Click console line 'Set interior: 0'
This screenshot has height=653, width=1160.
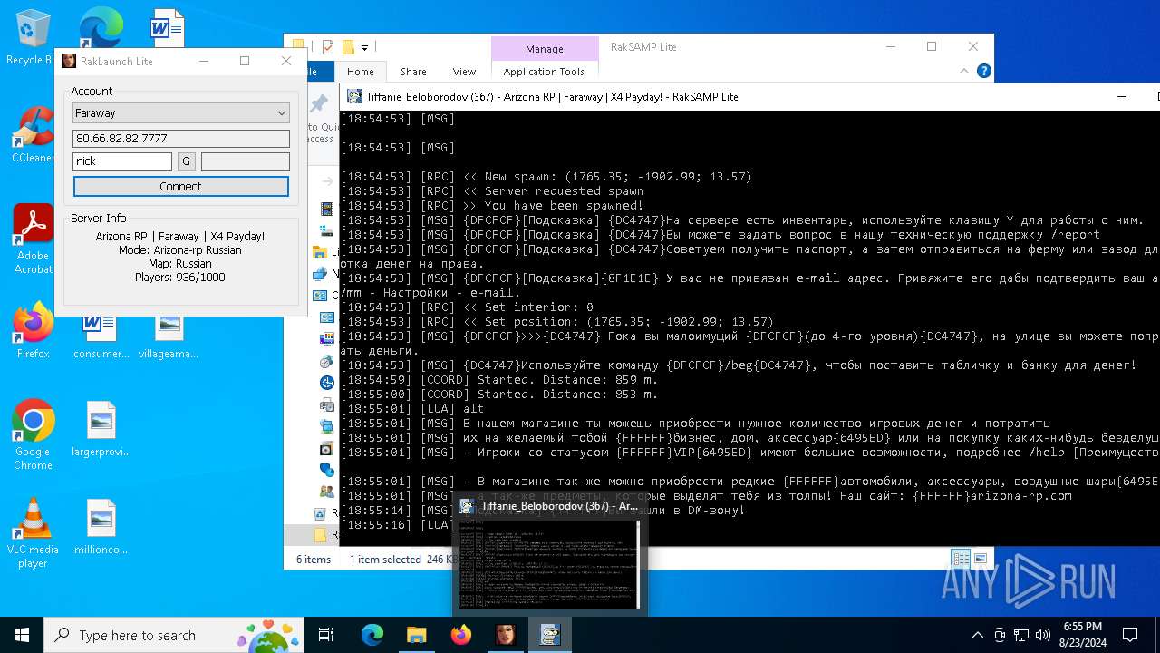538,307
